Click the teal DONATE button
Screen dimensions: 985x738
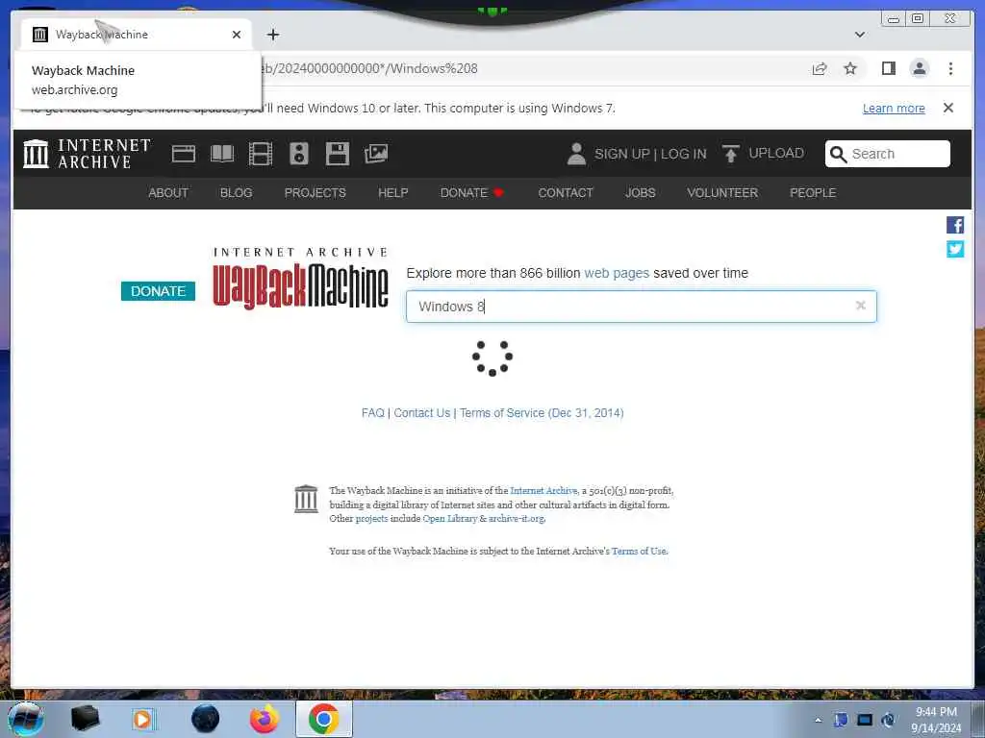tap(158, 291)
